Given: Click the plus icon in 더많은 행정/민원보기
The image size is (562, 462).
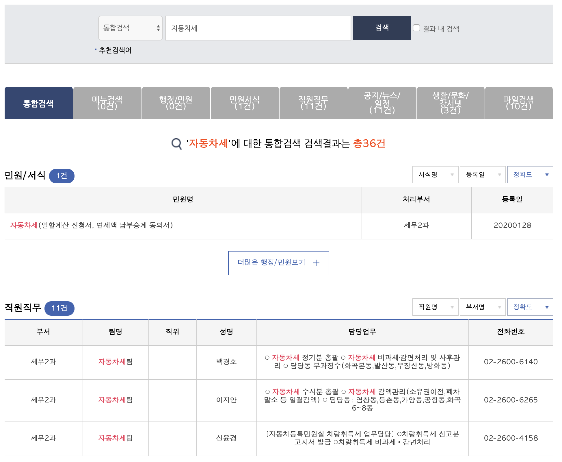Looking at the screenshot, I should pos(316,263).
